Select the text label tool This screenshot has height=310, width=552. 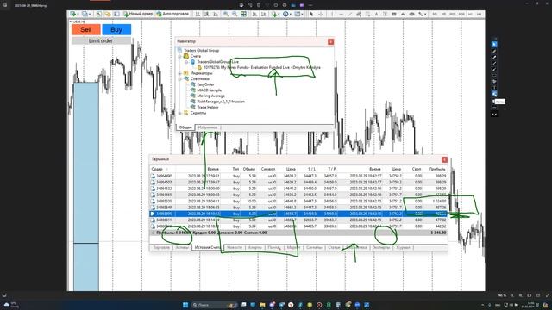click(x=386, y=14)
